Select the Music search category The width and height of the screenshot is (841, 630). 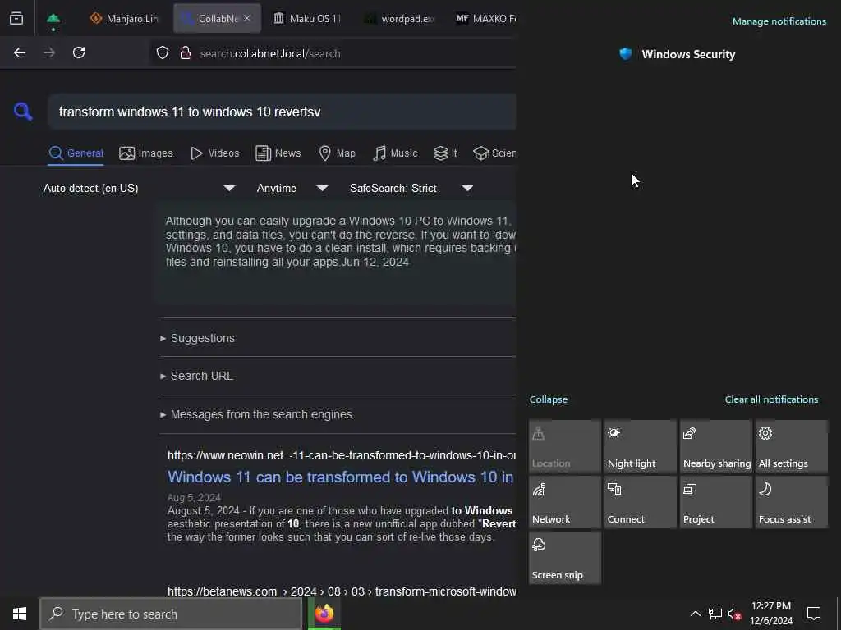point(395,153)
